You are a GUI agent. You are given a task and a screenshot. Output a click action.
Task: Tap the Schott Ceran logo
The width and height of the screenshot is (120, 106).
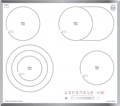pyautogui.click(x=6, y=5)
